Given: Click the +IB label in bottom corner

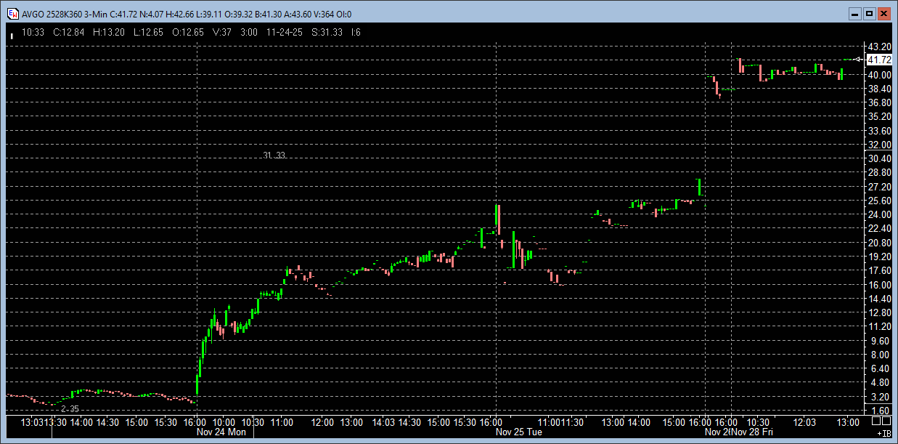Looking at the screenshot, I should [883, 433].
